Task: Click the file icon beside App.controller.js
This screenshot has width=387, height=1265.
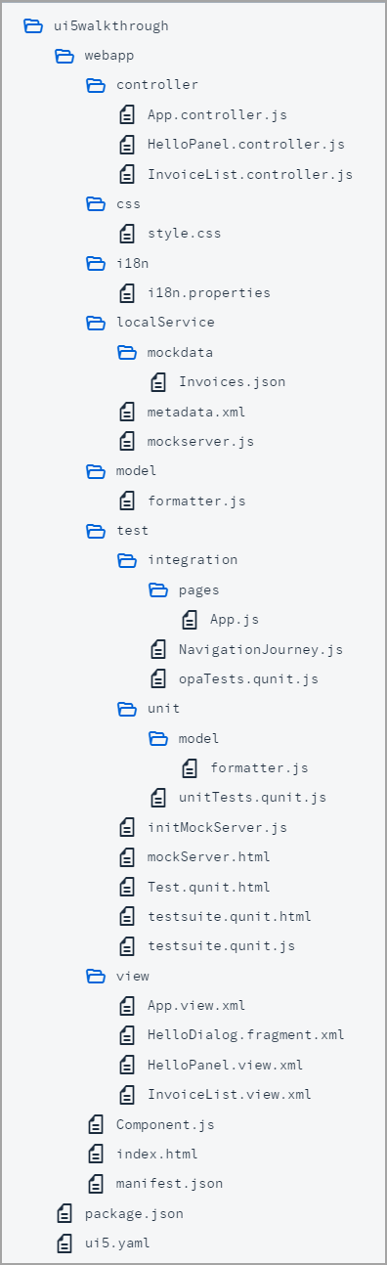Action: coord(127,114)
